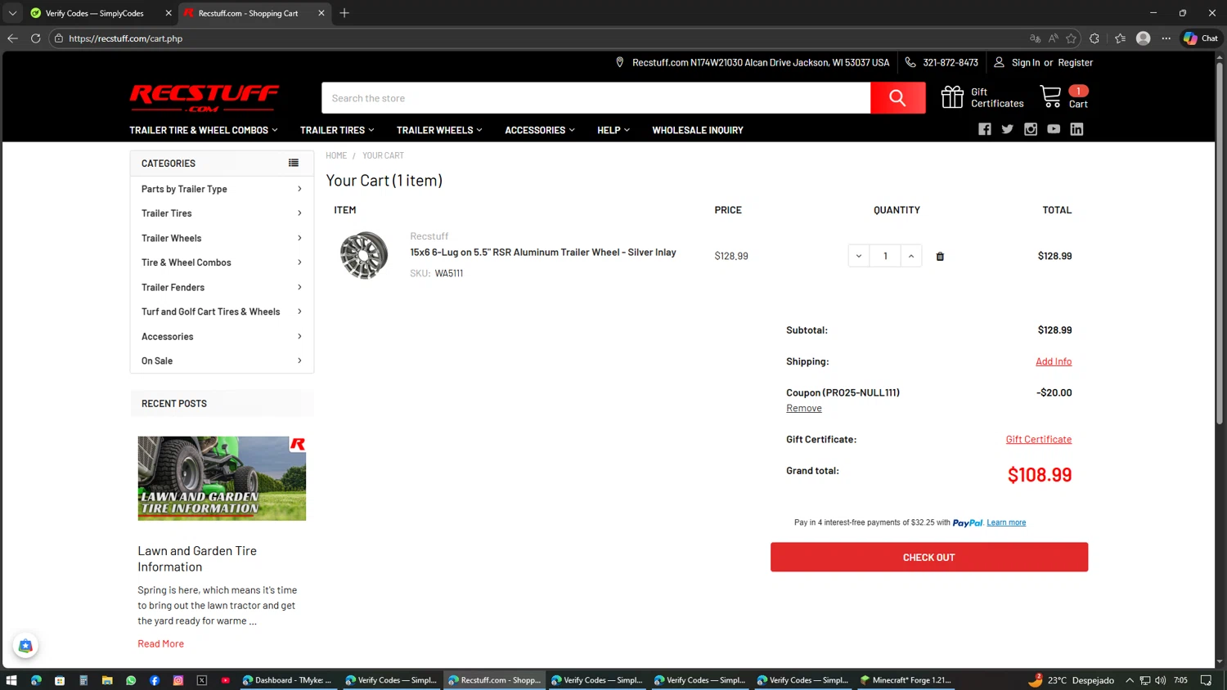The height and width of the screenshot is (690, 1227).
Task: Open wheel product thumbnail image
Action: [x=364, y=255]
